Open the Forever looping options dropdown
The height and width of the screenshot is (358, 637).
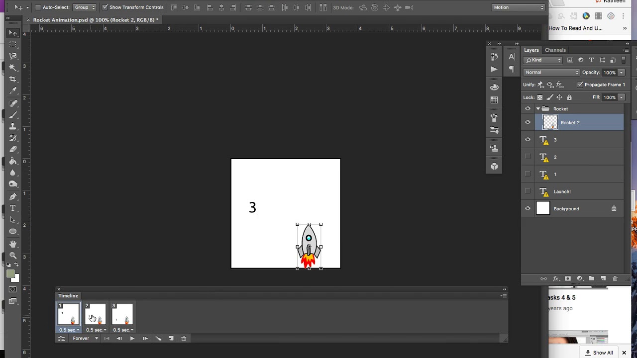(x=85, y=339)
